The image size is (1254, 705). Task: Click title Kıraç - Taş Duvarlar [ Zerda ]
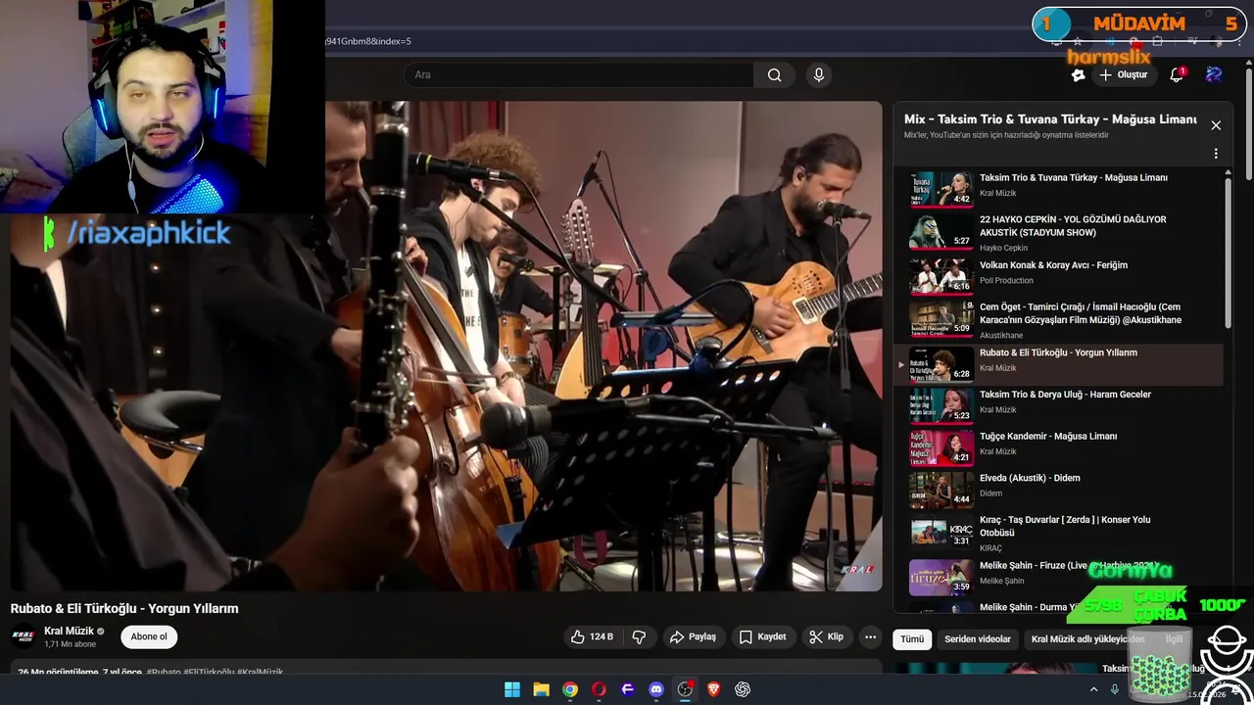[1065, 526]
